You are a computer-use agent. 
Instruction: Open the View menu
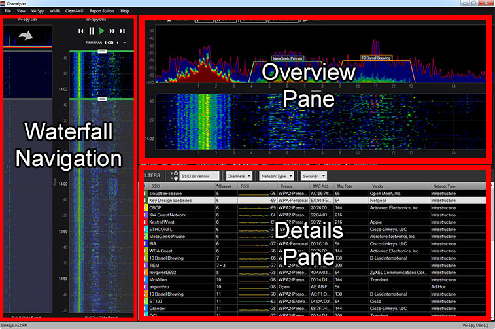[21, 11]
